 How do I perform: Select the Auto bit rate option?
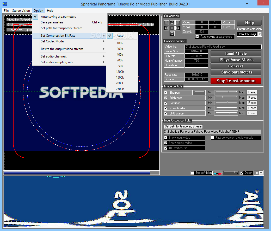click(122, 36)
